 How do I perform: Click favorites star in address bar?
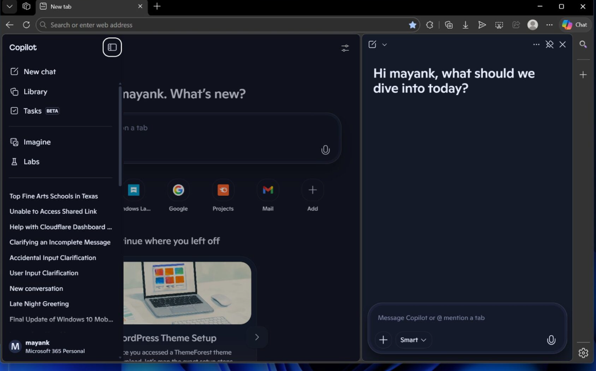pos(413,25)
